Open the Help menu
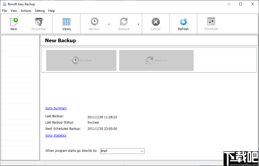Screen dimensions: 259x166 (52, 11)
